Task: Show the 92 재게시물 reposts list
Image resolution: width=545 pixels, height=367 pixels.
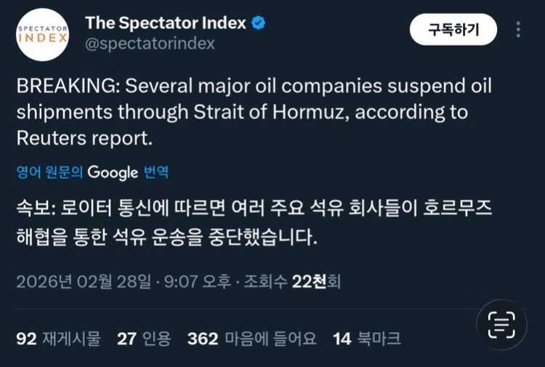Action: [x=59, y=339]
